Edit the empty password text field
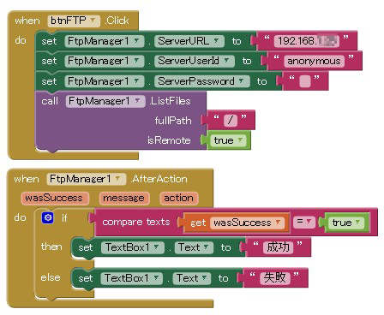The image size is (384, 315). pos(304,81)
